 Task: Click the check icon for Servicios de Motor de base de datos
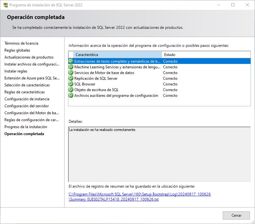(x=71, y=72)
